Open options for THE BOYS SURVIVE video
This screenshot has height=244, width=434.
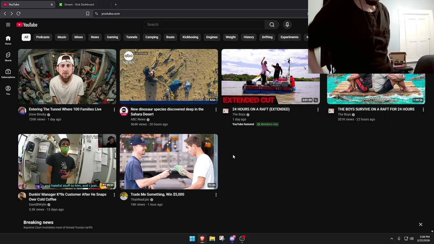pyautogui.click(x=423, y=109)
